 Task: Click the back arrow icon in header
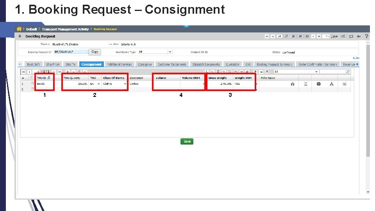(359, 36)
